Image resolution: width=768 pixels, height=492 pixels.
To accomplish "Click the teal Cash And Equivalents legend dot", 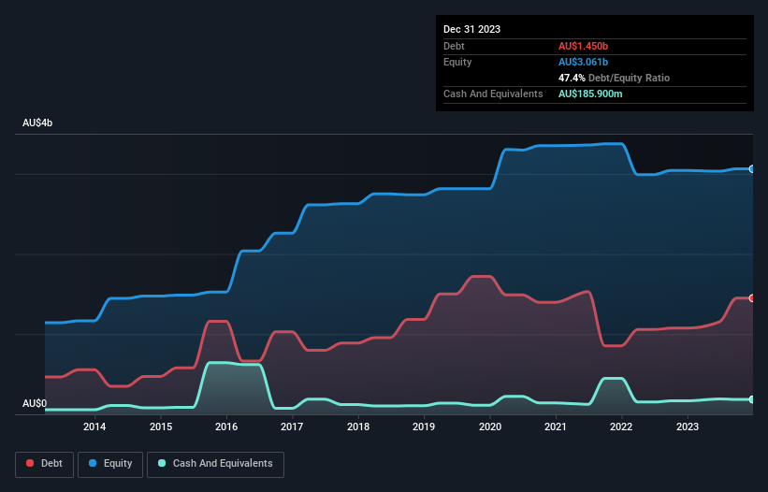I will pos(162,463).
